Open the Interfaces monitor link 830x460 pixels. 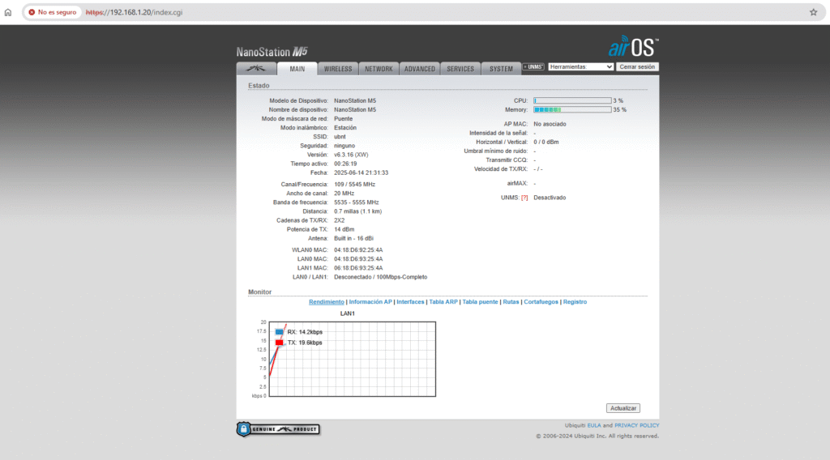click(410, 302)
